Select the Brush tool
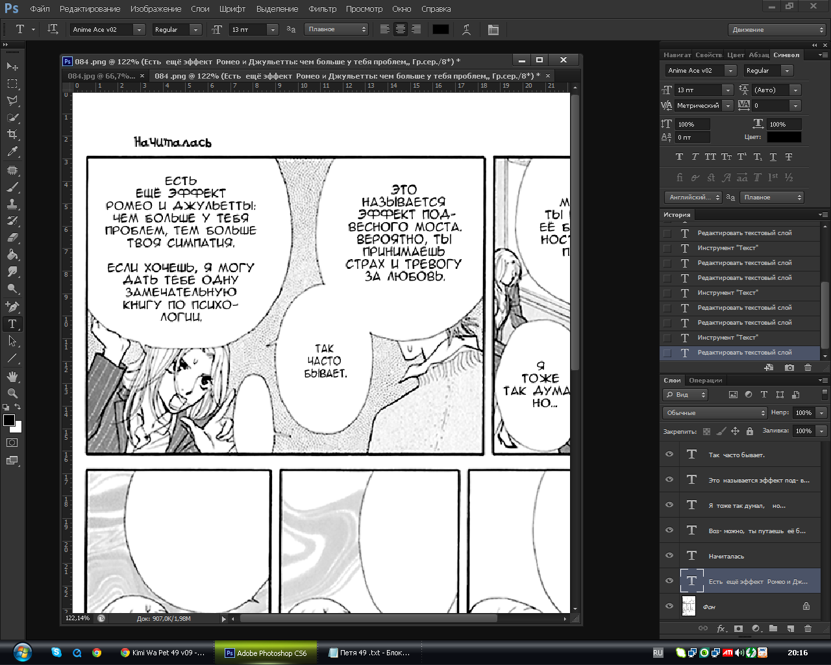The width and height of the screenshot is (831, 665). (x=12, y=187)
